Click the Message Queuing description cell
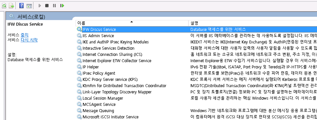 pos(254,111)
